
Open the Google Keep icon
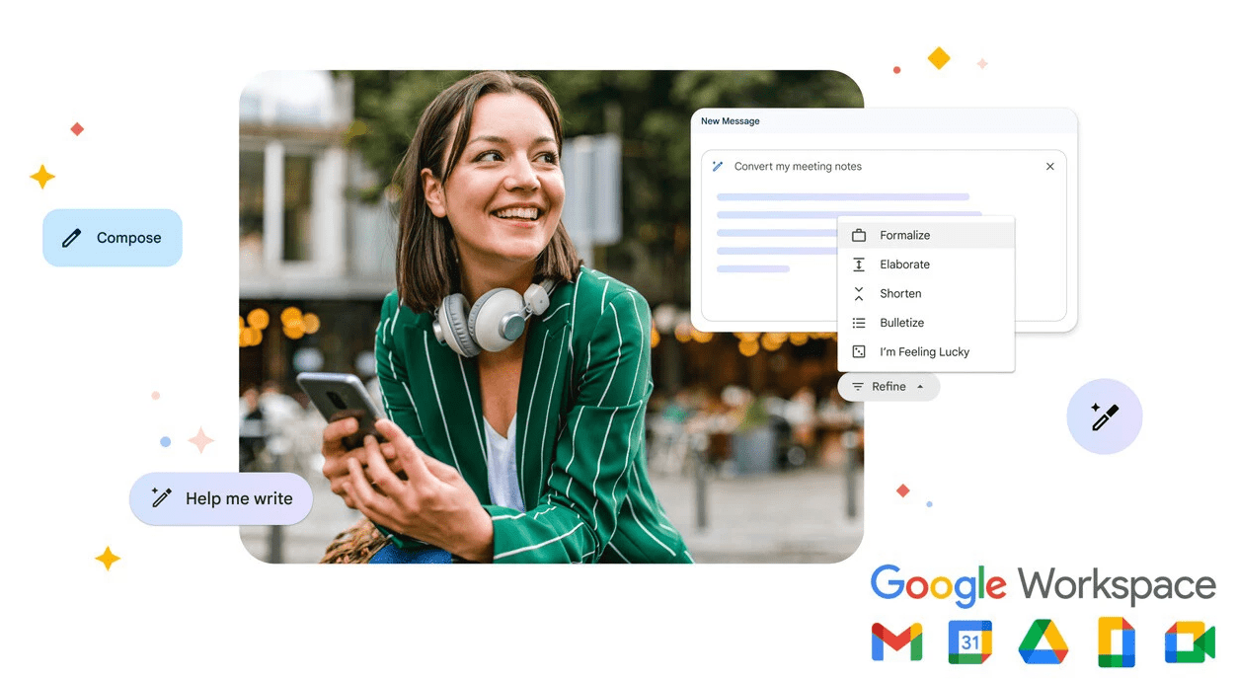click(x=1117, y=642)
